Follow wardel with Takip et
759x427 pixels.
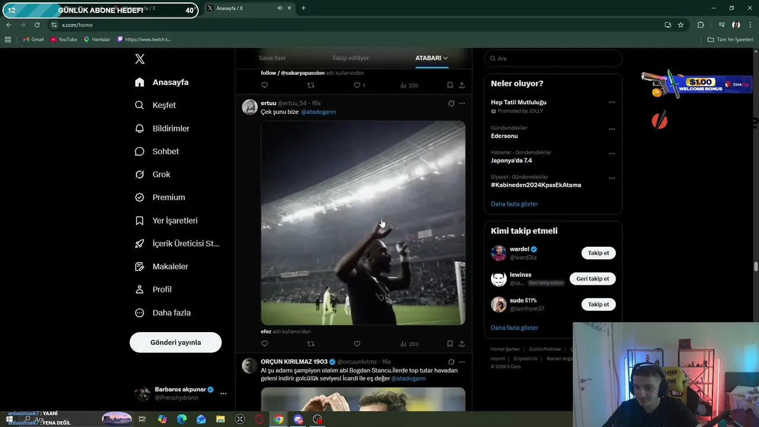[598, 253]
